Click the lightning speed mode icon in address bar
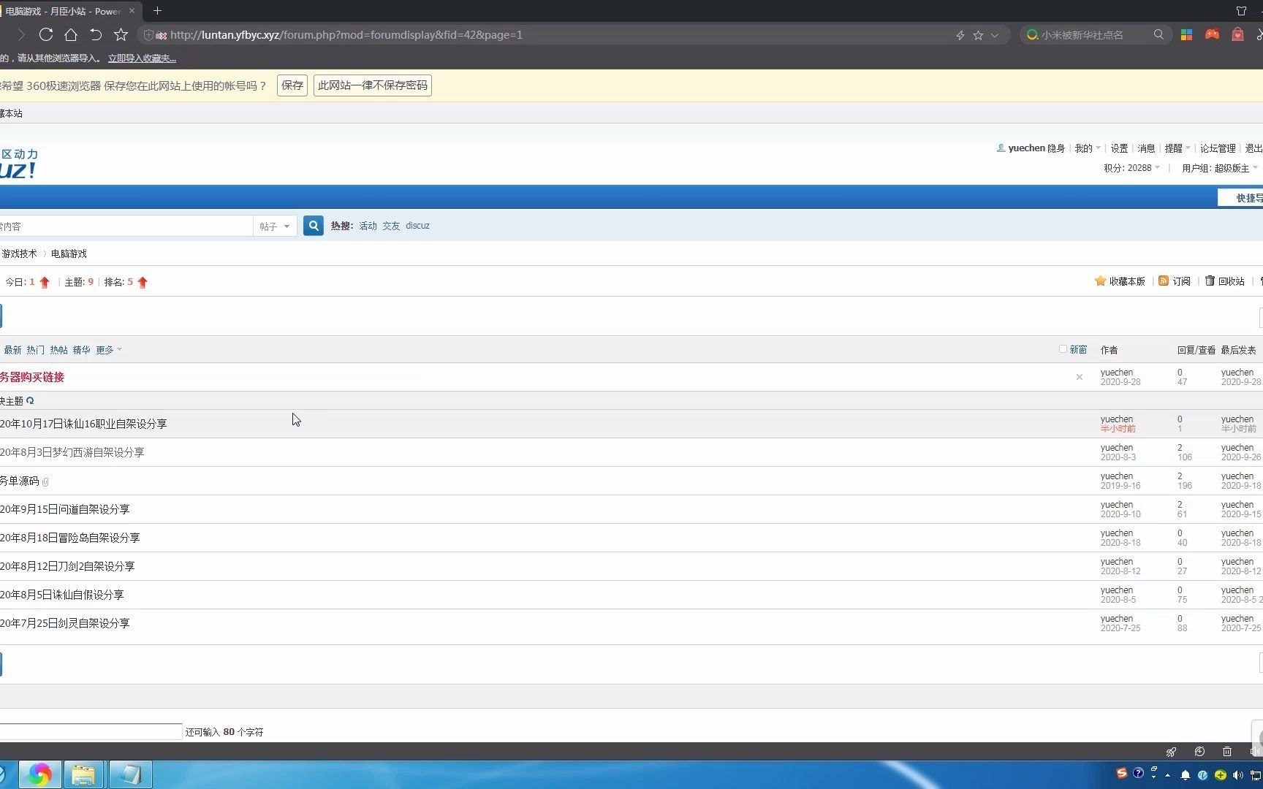The width and height of the screenshot is (1263, 789). click(960, 35)
